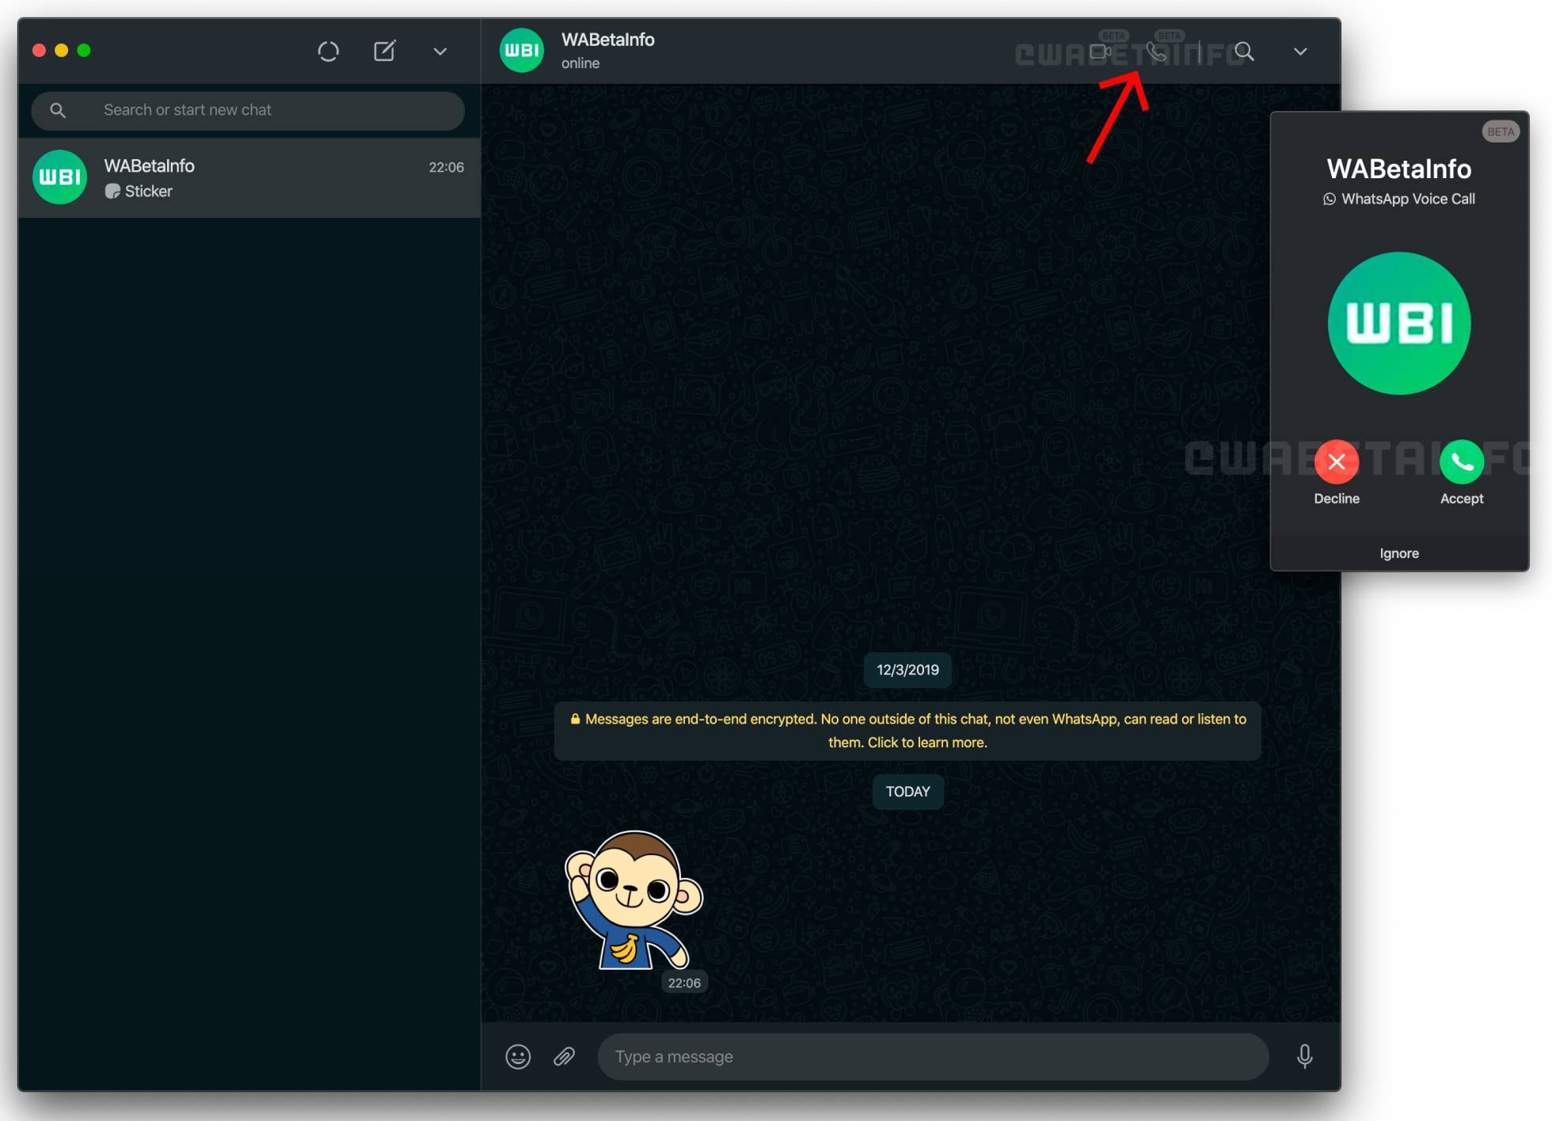Search within the conversation using magnifier
This screenshot has height=1121, width=1552.
click(x=1244, y=52)
